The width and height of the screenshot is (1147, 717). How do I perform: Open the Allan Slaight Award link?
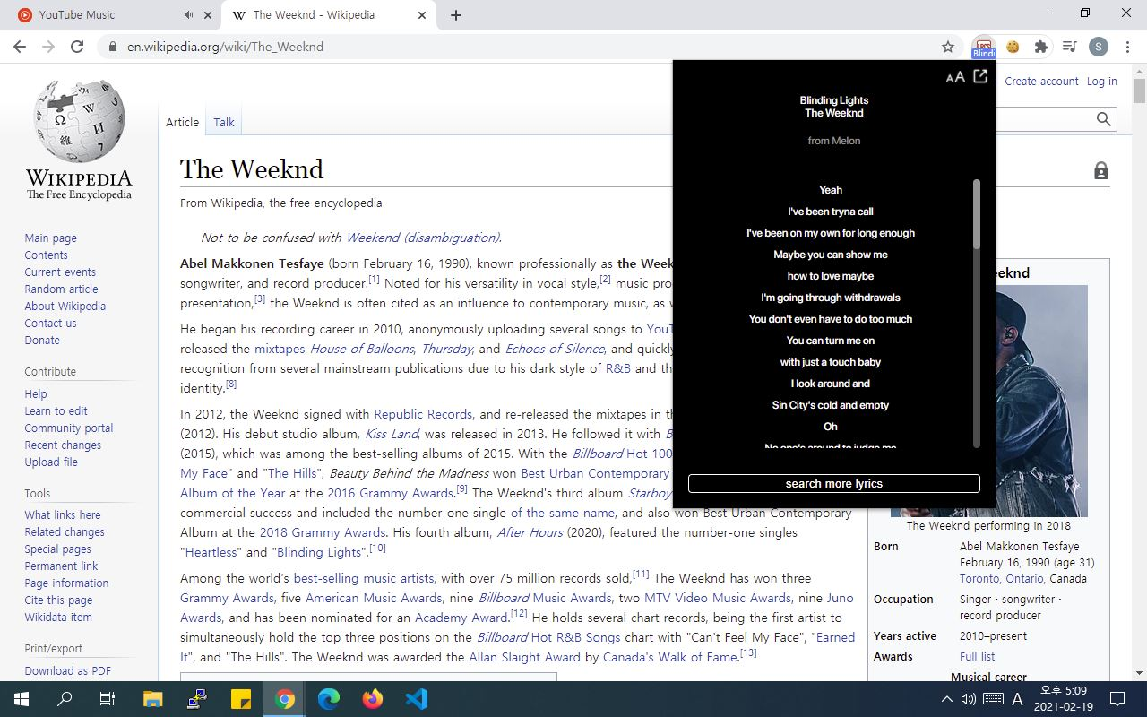coord(525,657)
